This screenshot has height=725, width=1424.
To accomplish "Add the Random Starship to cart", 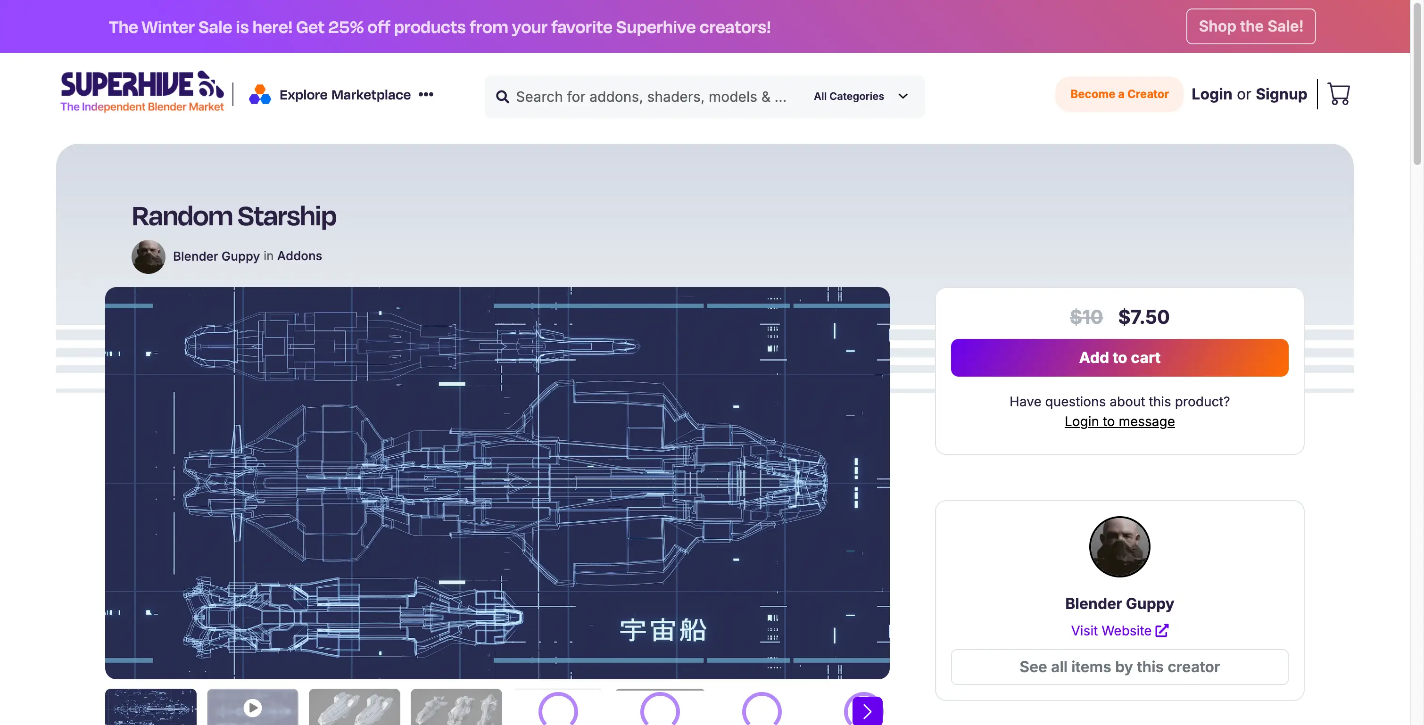I will click(x=1119, y=357).
